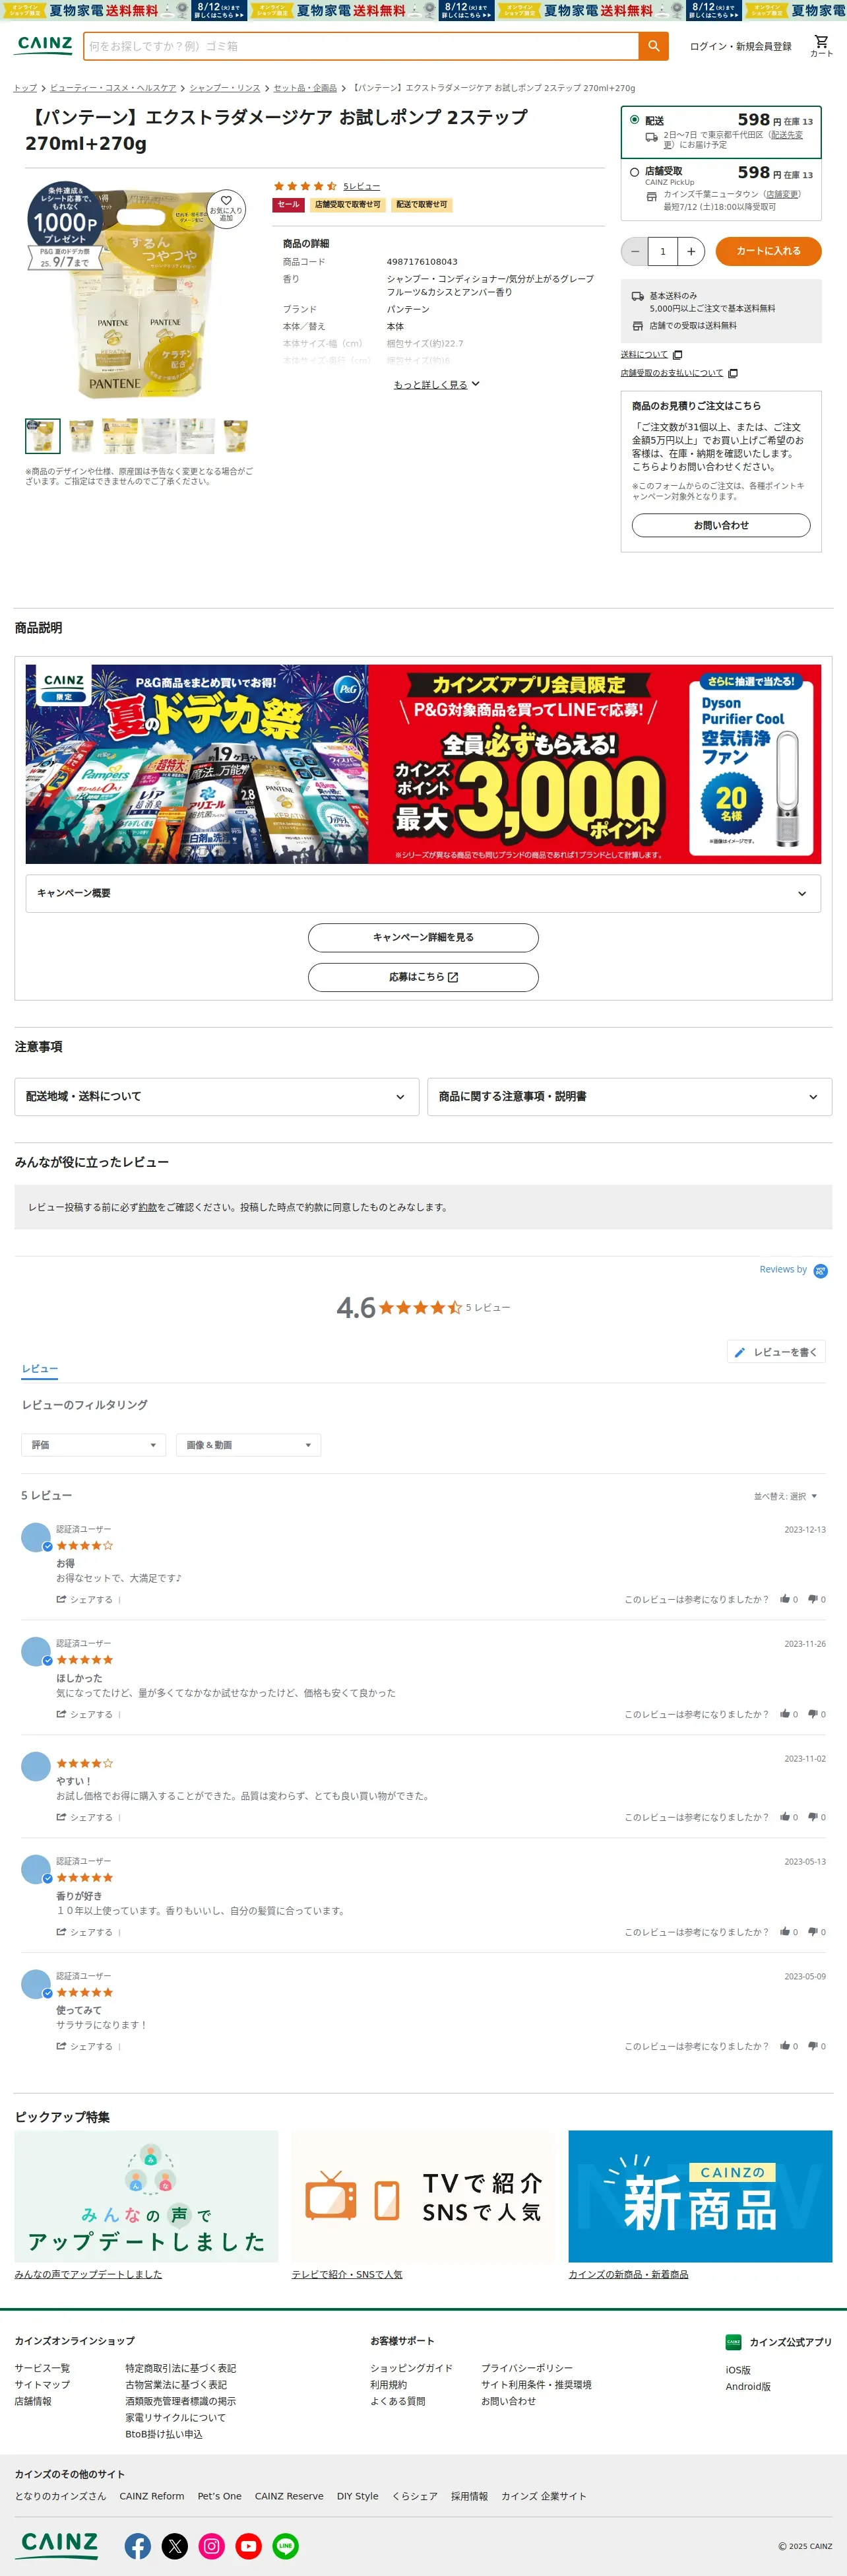
Task: Click thumbs-up on the 2023-05-13 review
Action: (x=785, y=1932)
